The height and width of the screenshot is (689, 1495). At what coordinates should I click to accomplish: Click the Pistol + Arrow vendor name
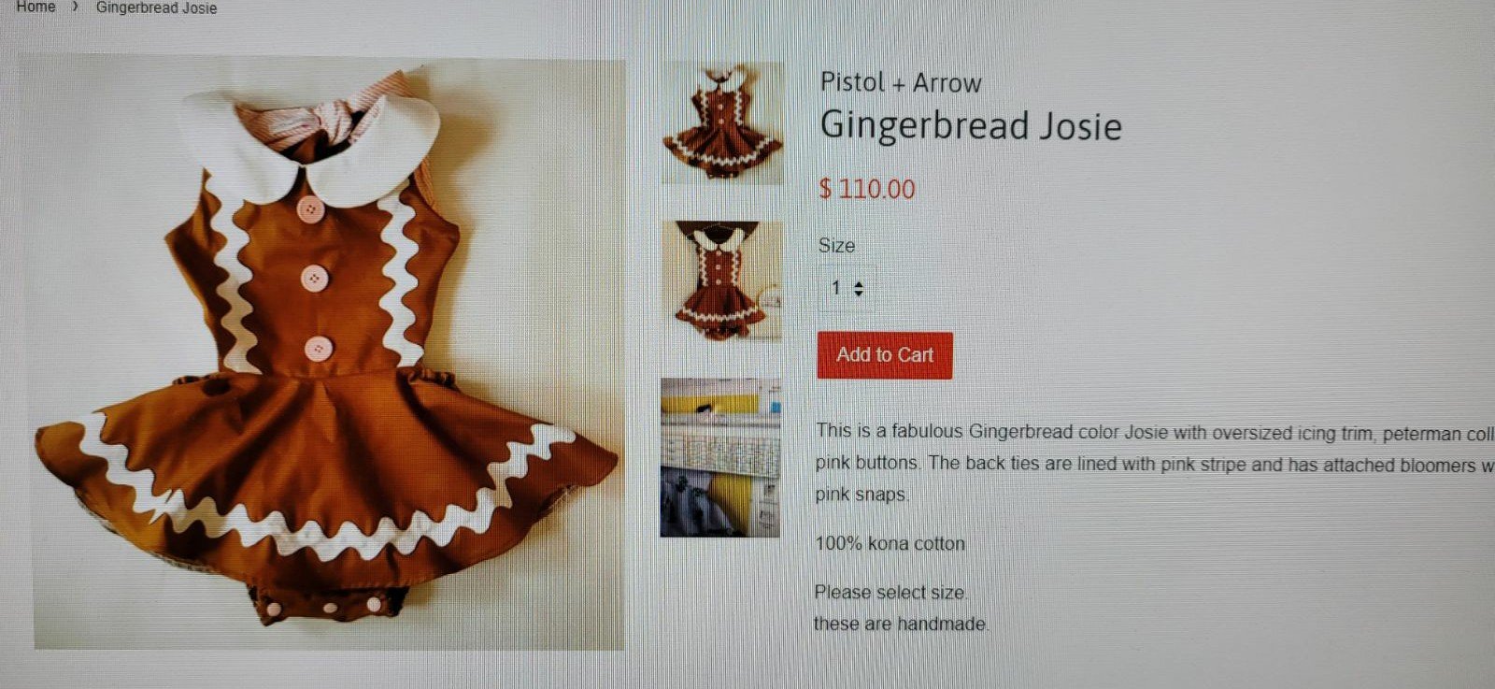point(901,82)
